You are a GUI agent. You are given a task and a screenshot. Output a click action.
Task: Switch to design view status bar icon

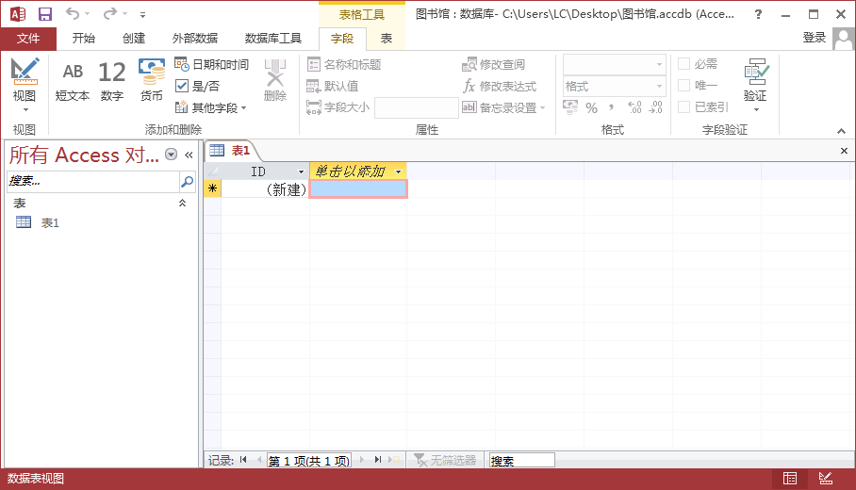826,479
